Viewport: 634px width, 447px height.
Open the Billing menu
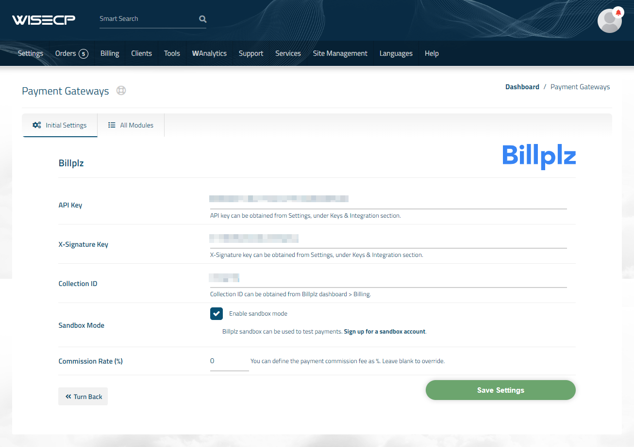click(110, 53)
